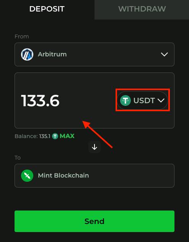This screenshot has height=242, width=189.
Task: Click the down arrow swap direction icon
Action: click(x=94, y=147)
